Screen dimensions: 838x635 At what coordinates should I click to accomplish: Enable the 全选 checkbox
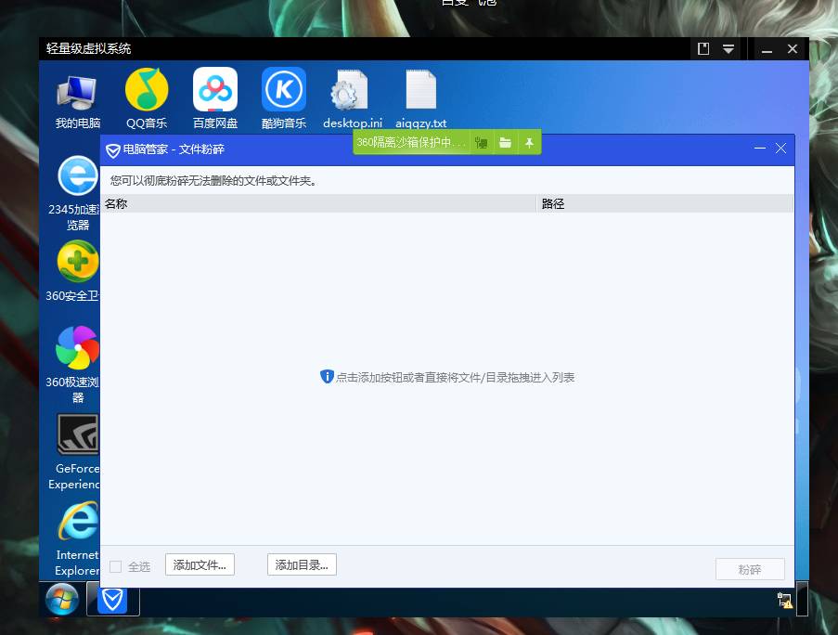click(116, 565)
